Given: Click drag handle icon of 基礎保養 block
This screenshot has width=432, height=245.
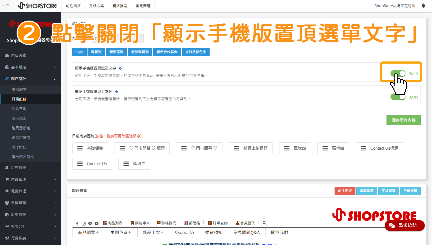Looking at the screenshot, I should pos(80,148).
